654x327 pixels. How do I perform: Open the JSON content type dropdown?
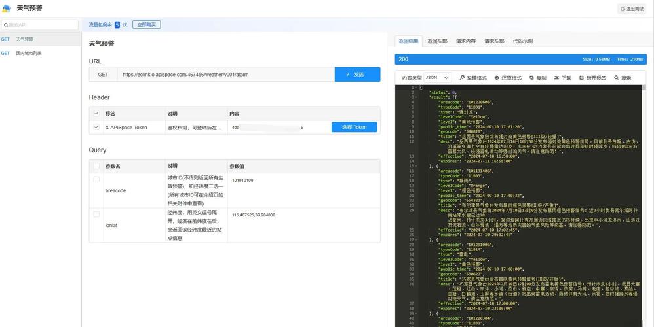tap(438, 78)
